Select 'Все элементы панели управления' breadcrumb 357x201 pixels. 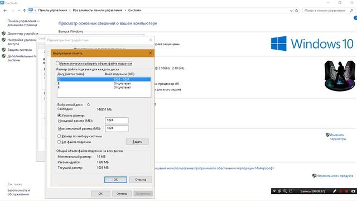coord(98,10)
